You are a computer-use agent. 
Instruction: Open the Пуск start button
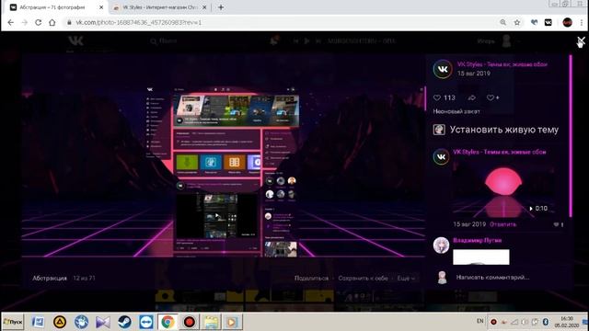(x=13, y=322)
